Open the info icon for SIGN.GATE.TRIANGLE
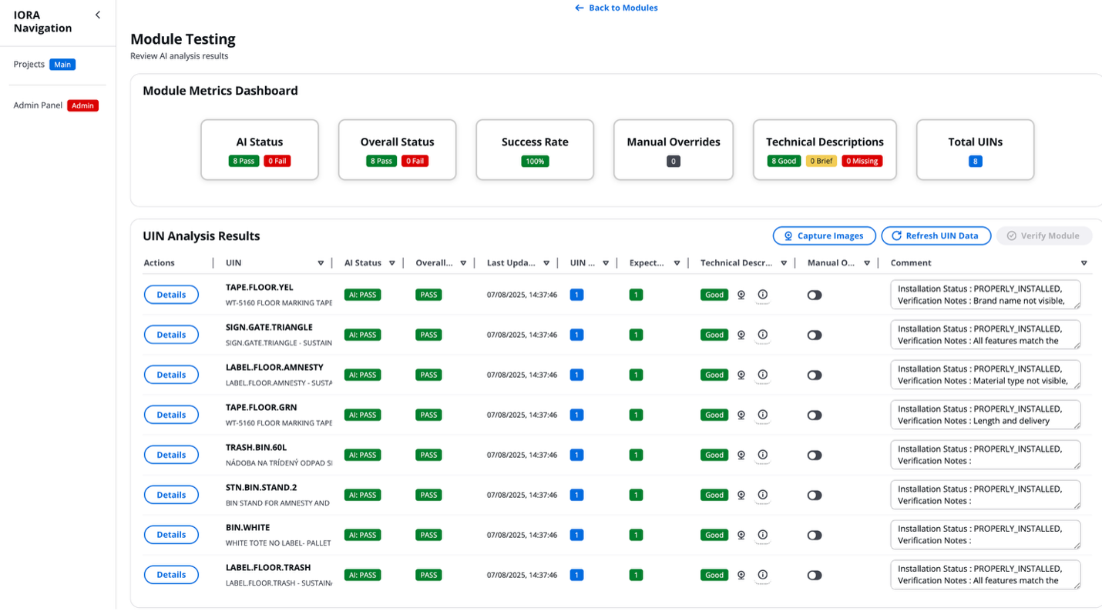This screenshot has height=611, width=1102. pos(762,335)
